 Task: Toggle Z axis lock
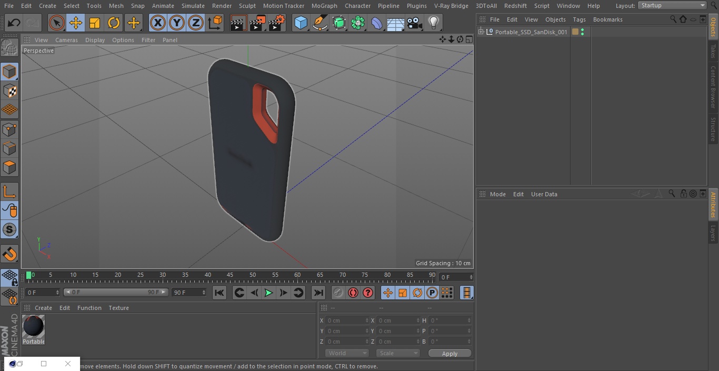click(196, 23)
